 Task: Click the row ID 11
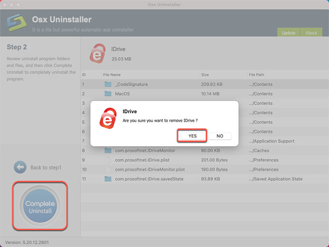[84, 179]
